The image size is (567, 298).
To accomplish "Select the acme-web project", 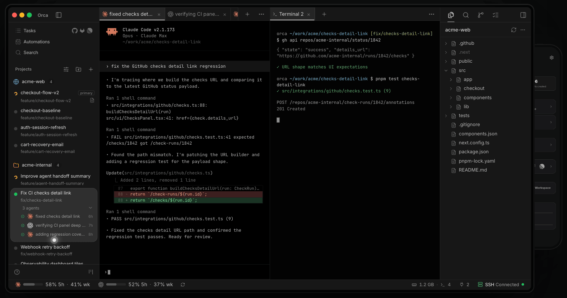I will coord(33,82).
